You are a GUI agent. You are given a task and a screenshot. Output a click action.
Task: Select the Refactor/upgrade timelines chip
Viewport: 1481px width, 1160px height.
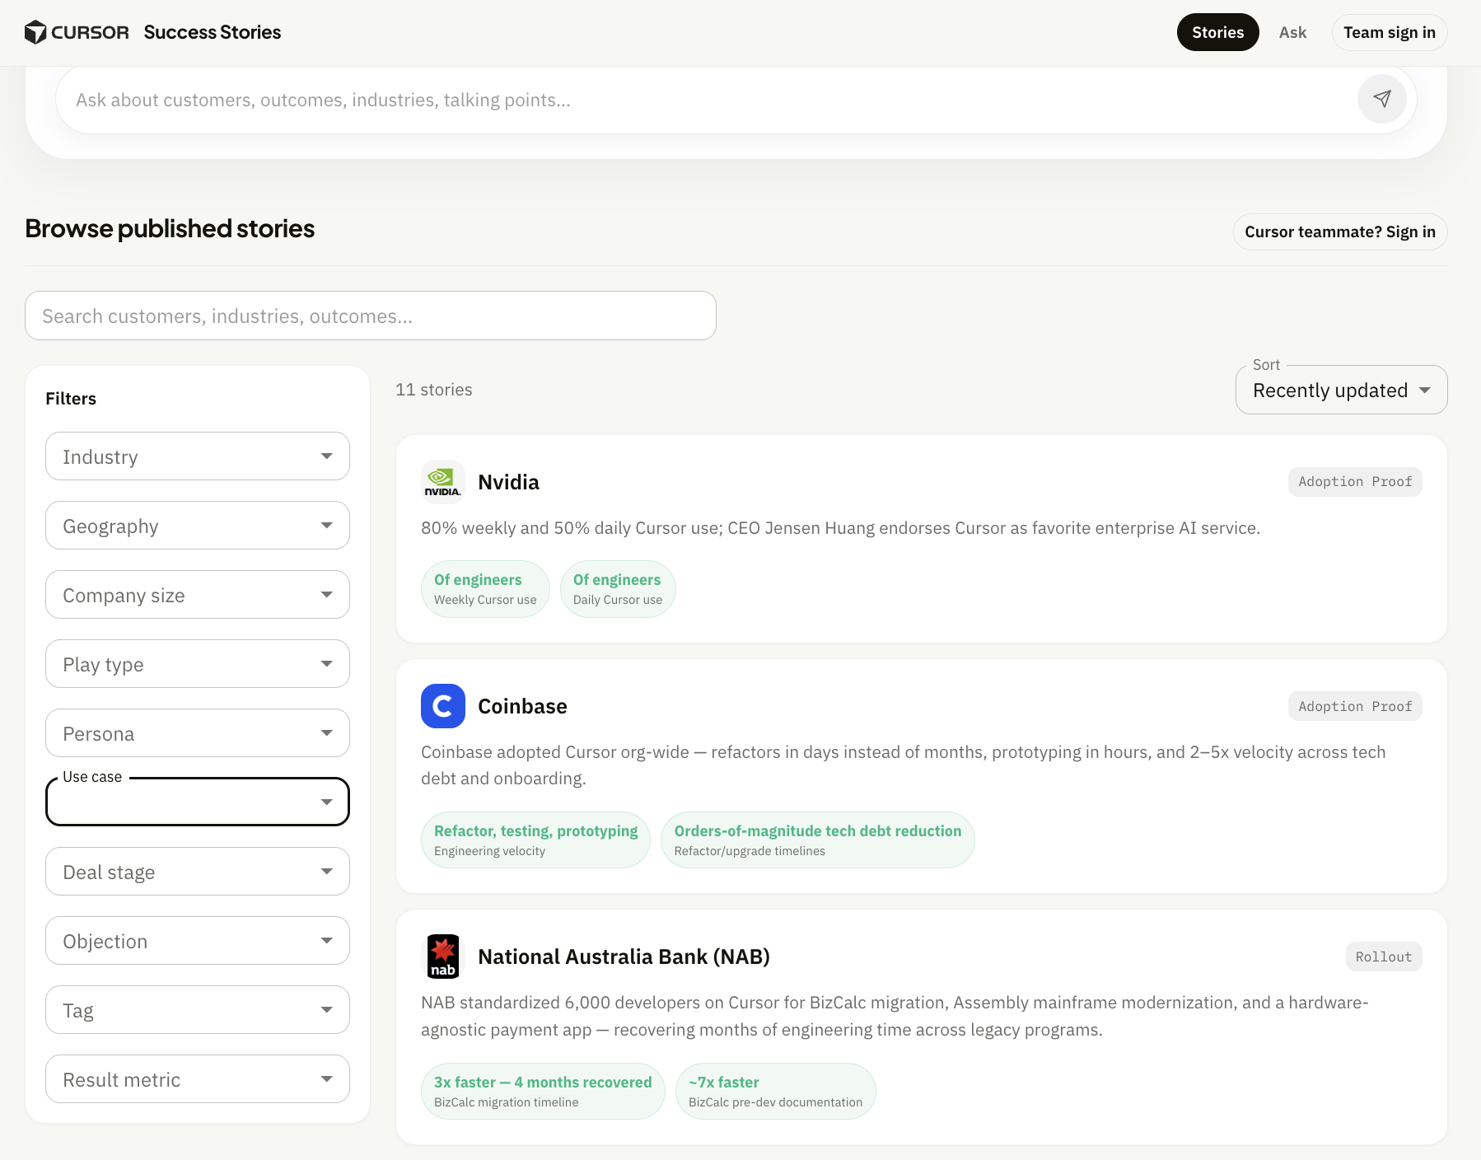tap(818, 840)
